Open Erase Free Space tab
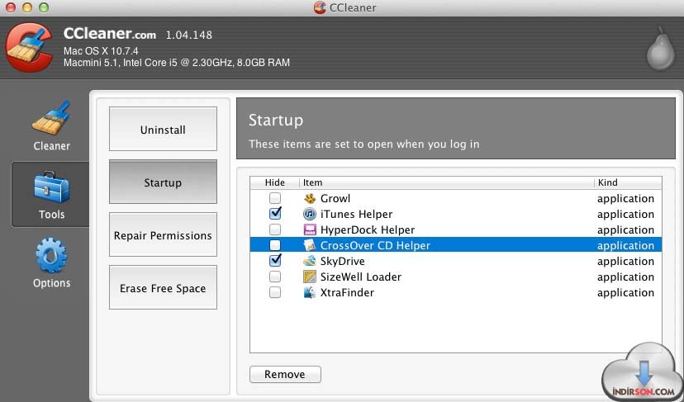Screen dimensions: 684x402 [163, 288]
